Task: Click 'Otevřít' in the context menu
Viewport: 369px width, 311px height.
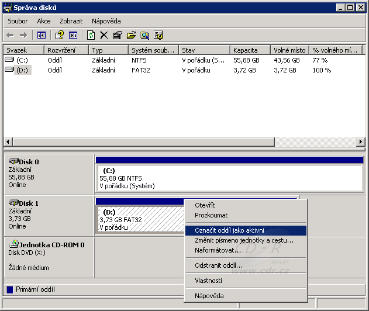Action: point(205,205)
